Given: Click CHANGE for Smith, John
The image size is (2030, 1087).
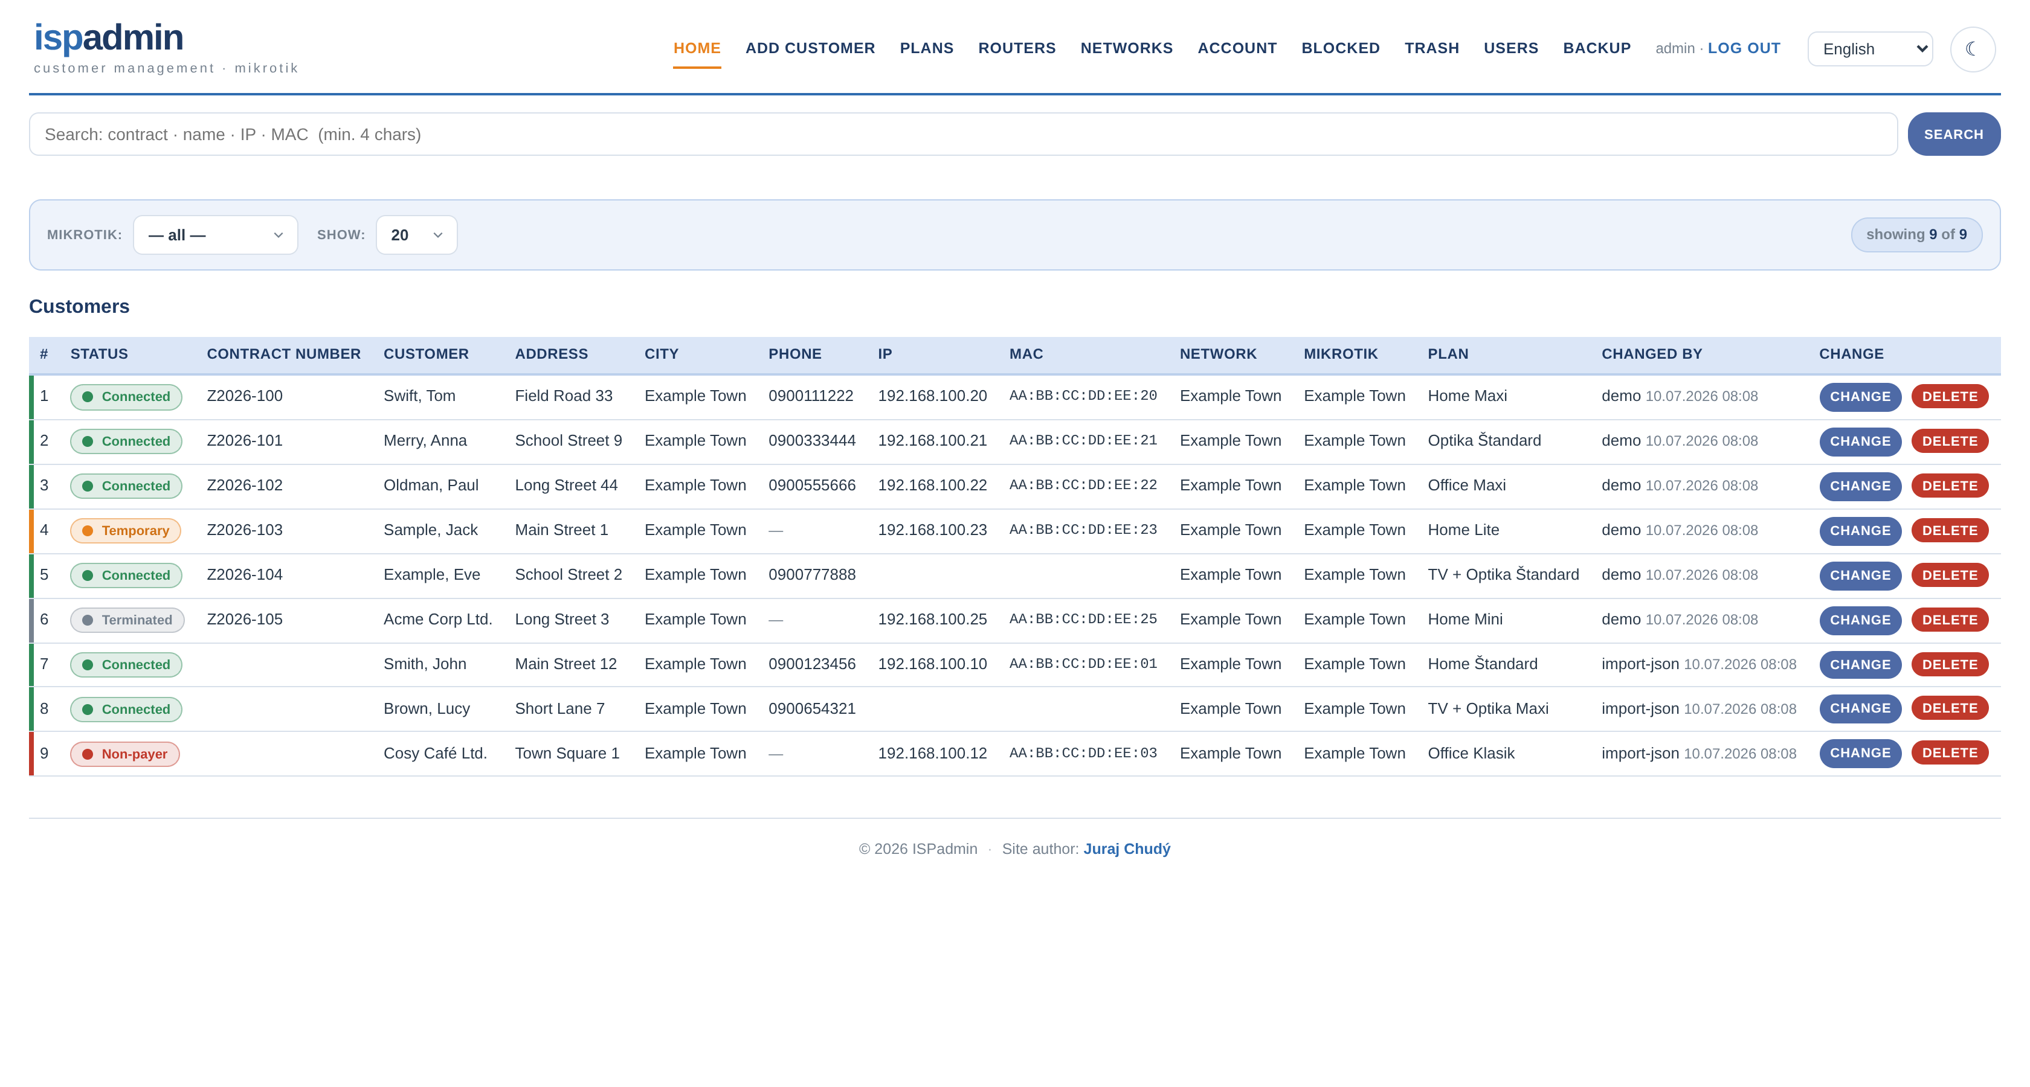Looking at the screenshot, I should (x=1860, y=665).
